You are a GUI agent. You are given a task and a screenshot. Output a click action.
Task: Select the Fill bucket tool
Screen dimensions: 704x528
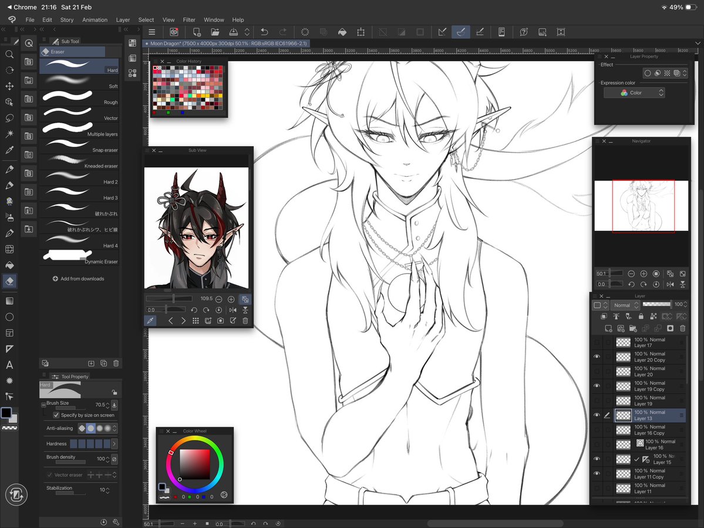tap(9, 265)
